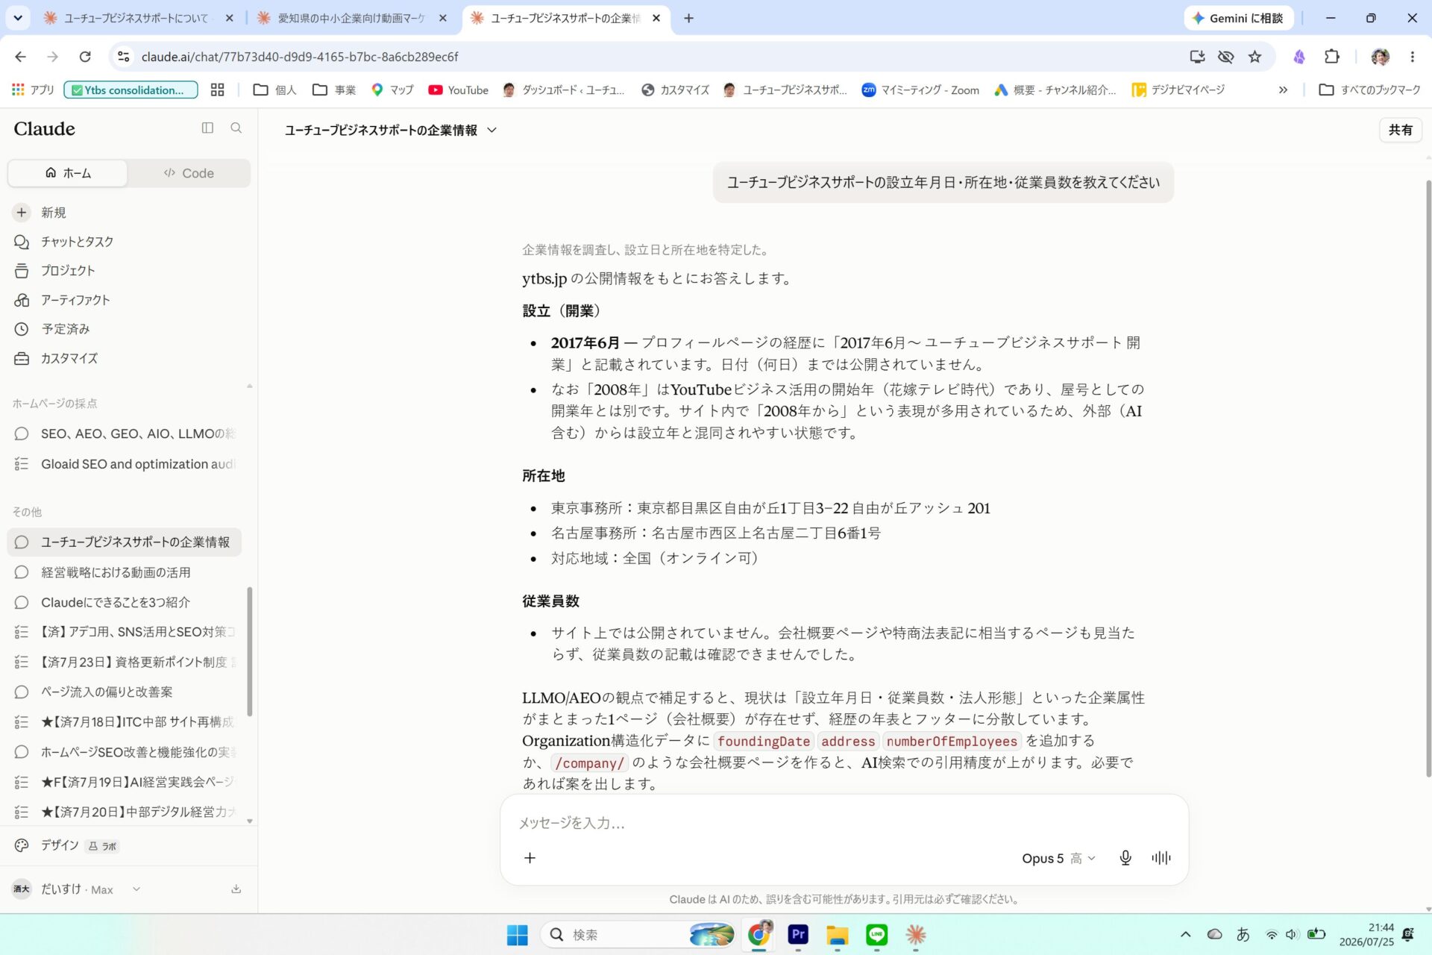The height and width of the screenshot is (955, 1432).
Task: Expand hidden system tray icons
Action: click(1185, 935)
